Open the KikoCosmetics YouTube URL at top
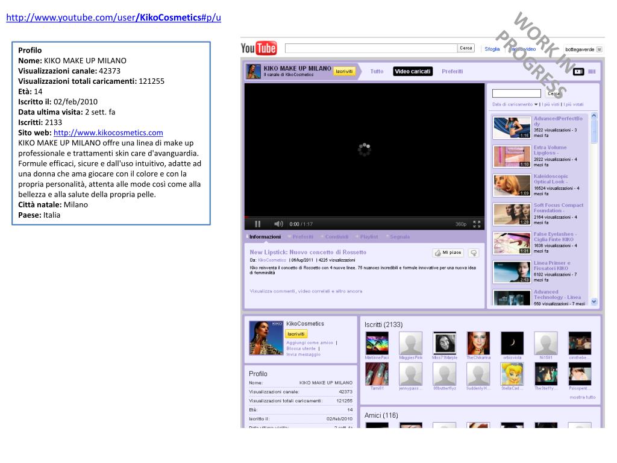 [x=114, y=17]
